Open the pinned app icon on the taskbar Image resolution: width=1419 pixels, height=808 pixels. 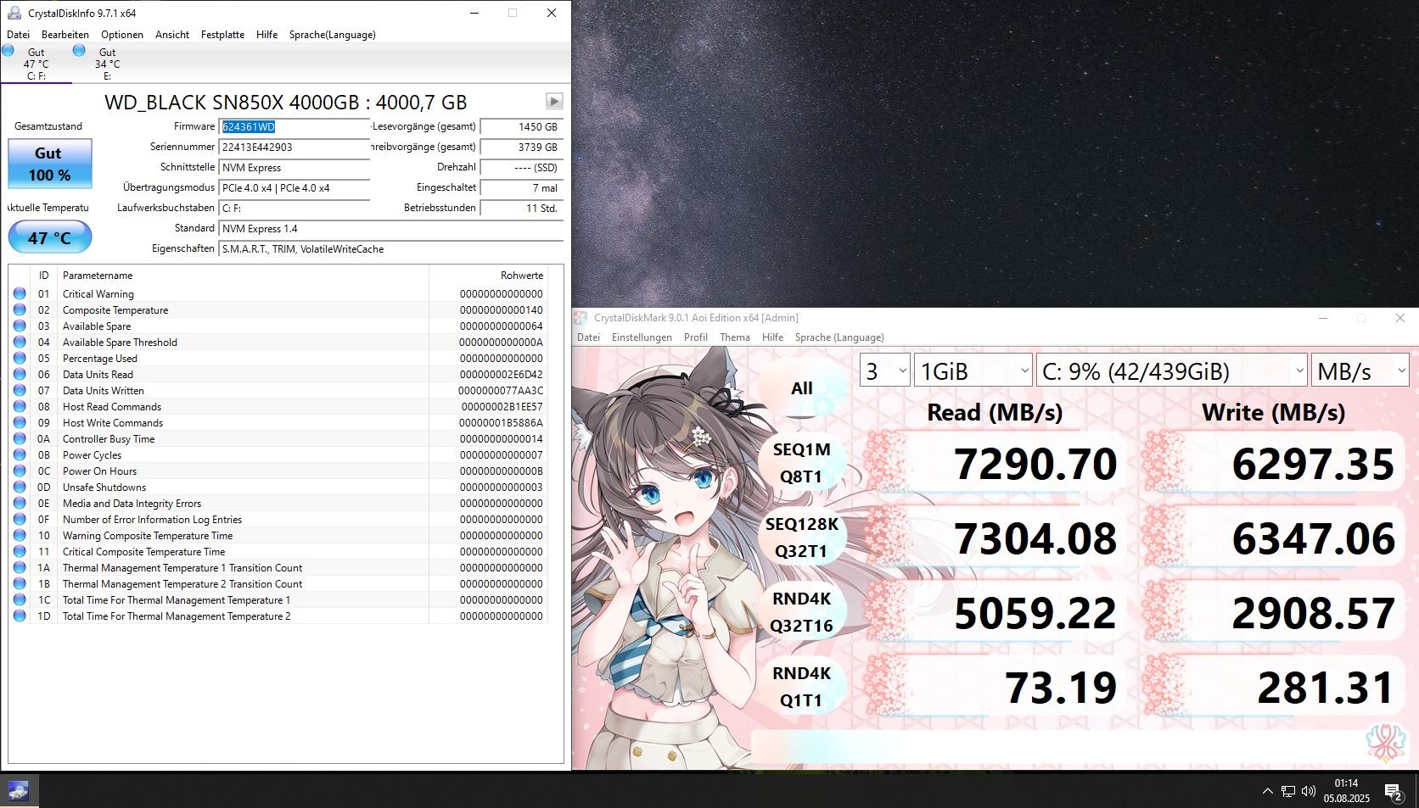click(x=19, y=791)
